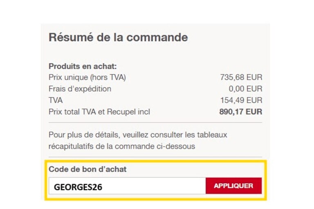Click the "Frais d'expédition" label
314x209 pixels.
80,89
